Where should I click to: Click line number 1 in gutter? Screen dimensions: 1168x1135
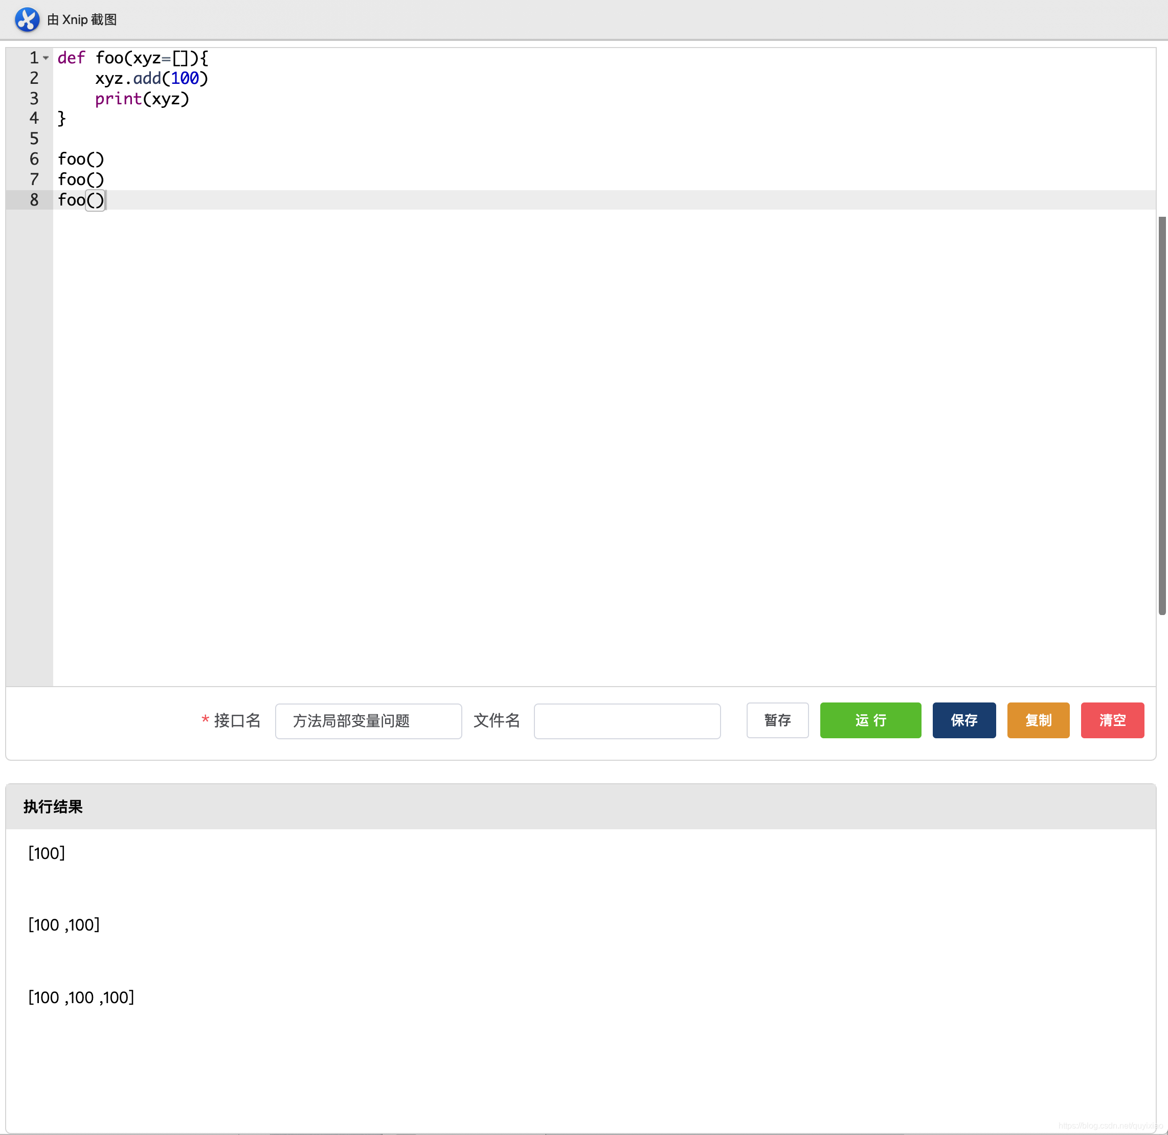coord(34,58)
